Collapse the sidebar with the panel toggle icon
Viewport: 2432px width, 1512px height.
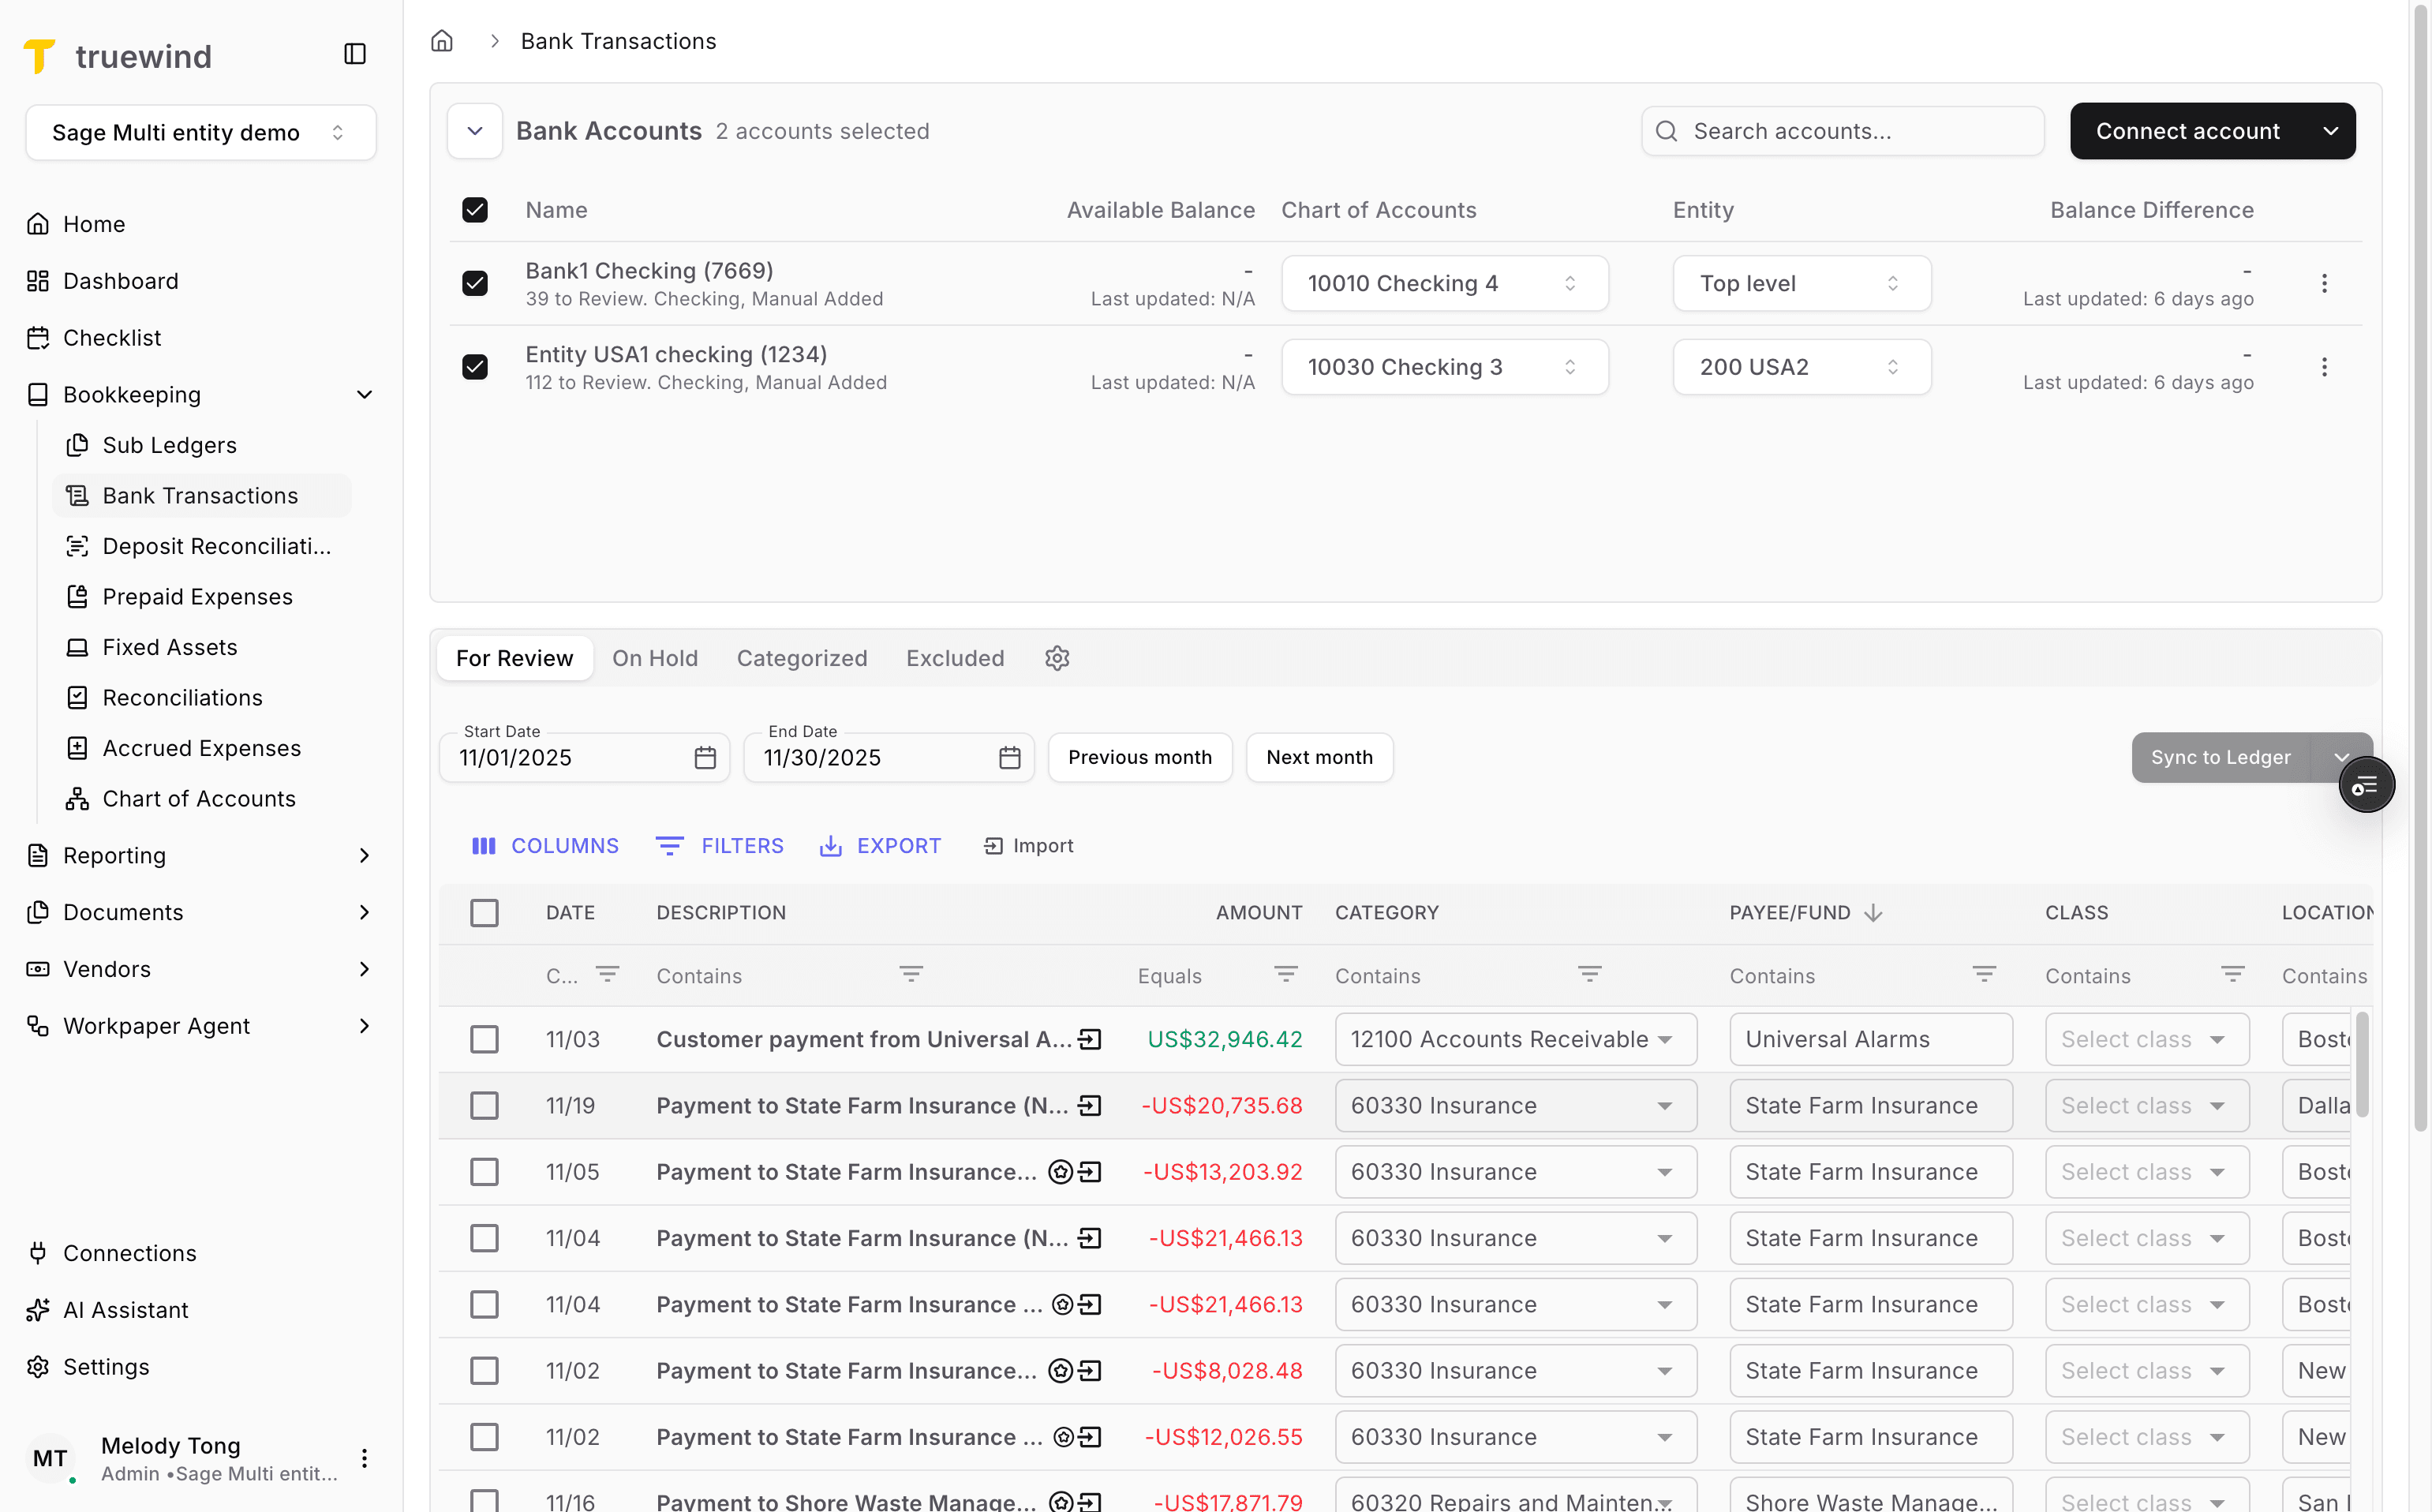click(x=355, y=53)
